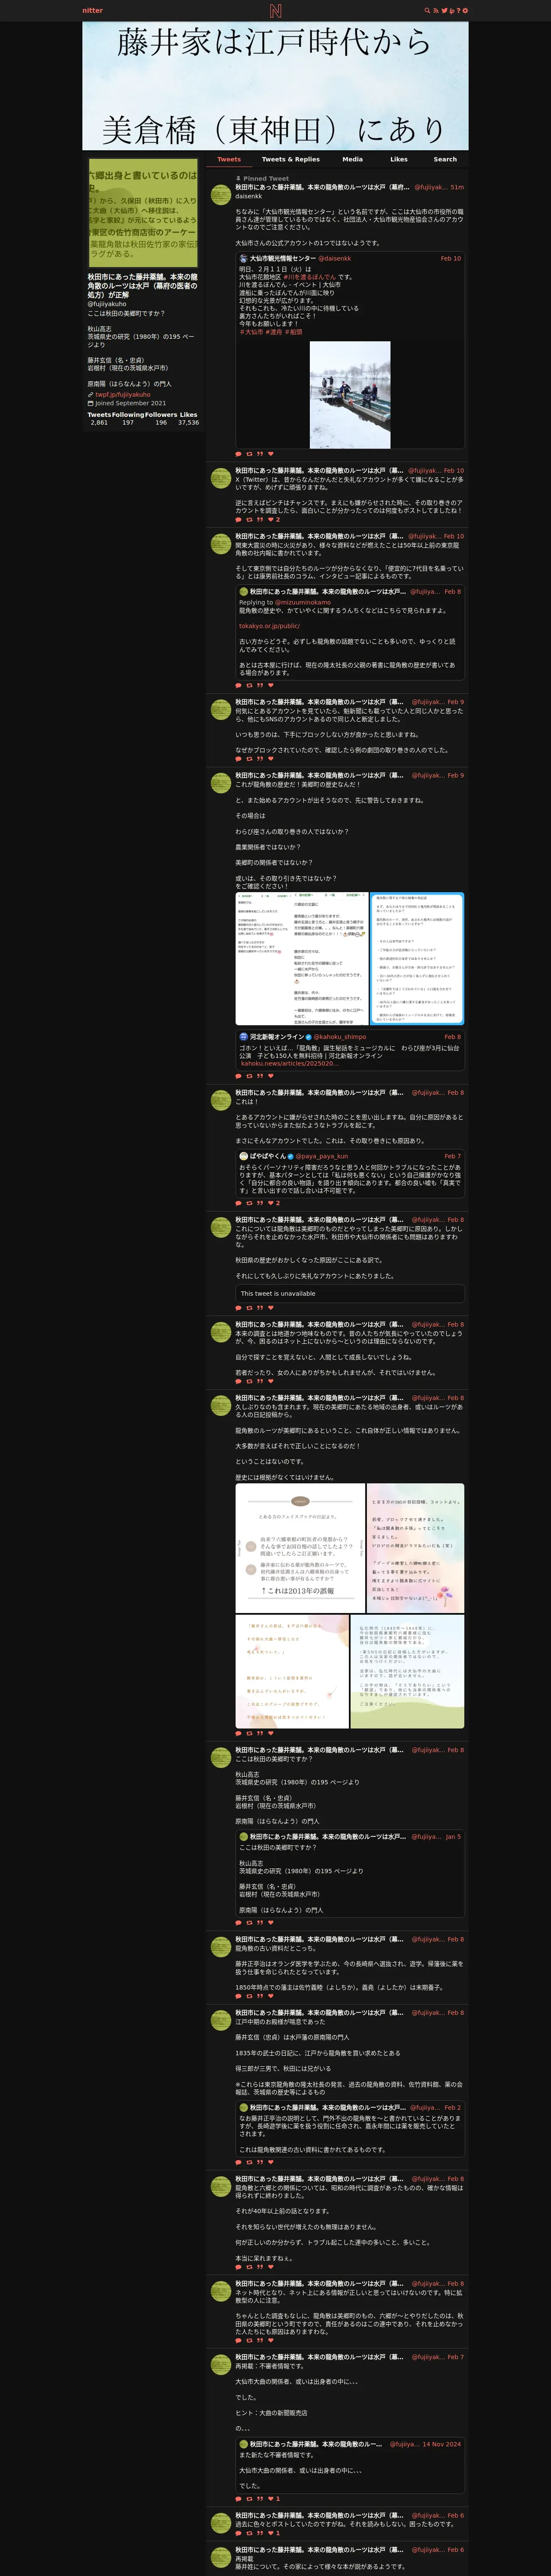The image size is (551, 2576).
Task: Open the twpf.jp/fujiiyakuho website link
Action: click(x=123, y=394)
